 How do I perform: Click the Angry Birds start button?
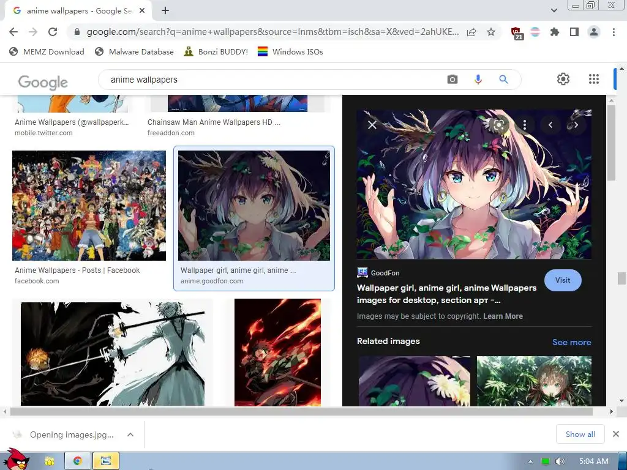point(15,460)
